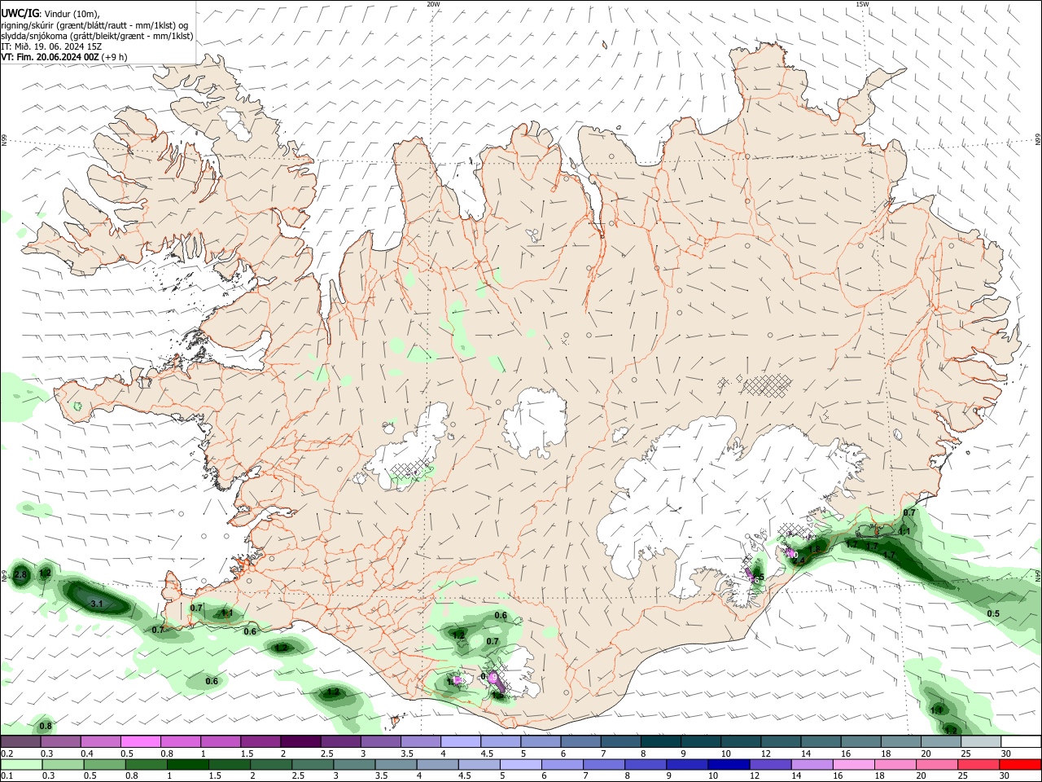Click the UWC/IG title label
The width and height of the screenshot is (1042, 782).
coord(20,12)
